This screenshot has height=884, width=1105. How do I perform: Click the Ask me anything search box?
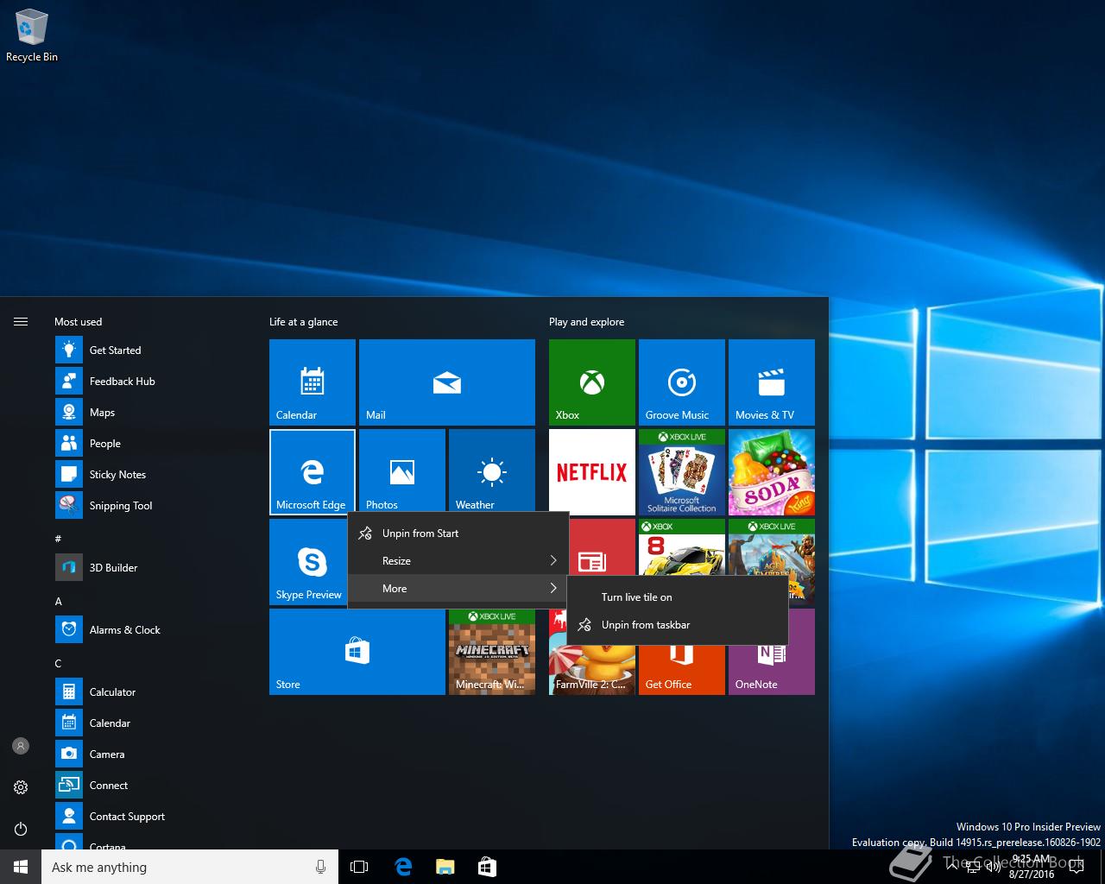tap(190, 867)
